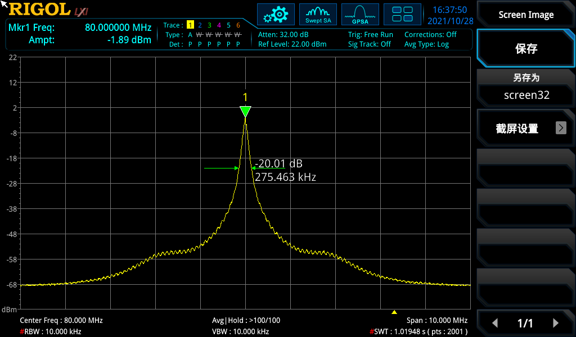
Task: Edit the Center Freq 80.000 MHz field
Action: tap(61, 320)
